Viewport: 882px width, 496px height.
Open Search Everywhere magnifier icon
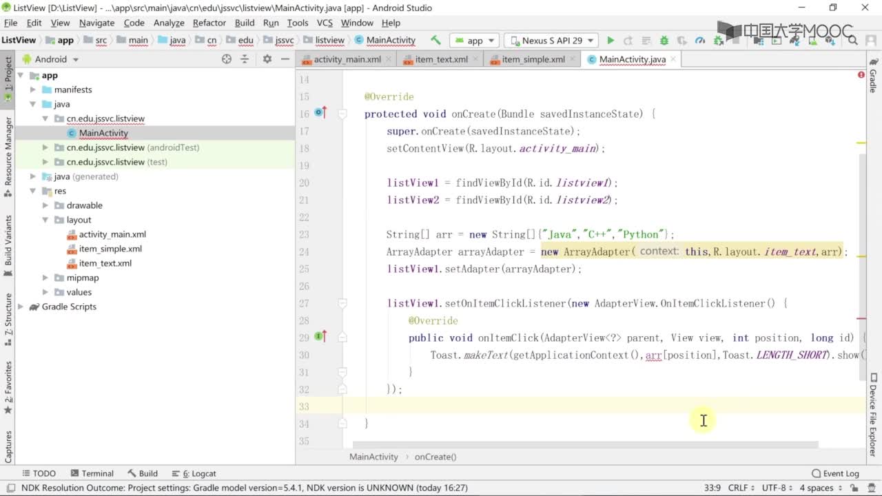point(853,41)
